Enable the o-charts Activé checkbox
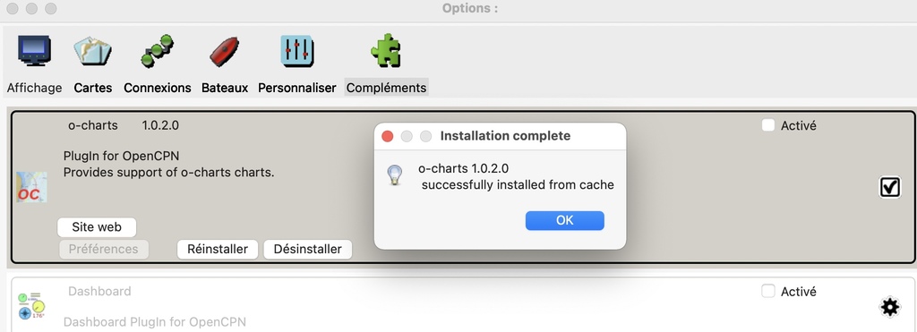This screenshot has width=917, height=332. [x=767, y=125]
